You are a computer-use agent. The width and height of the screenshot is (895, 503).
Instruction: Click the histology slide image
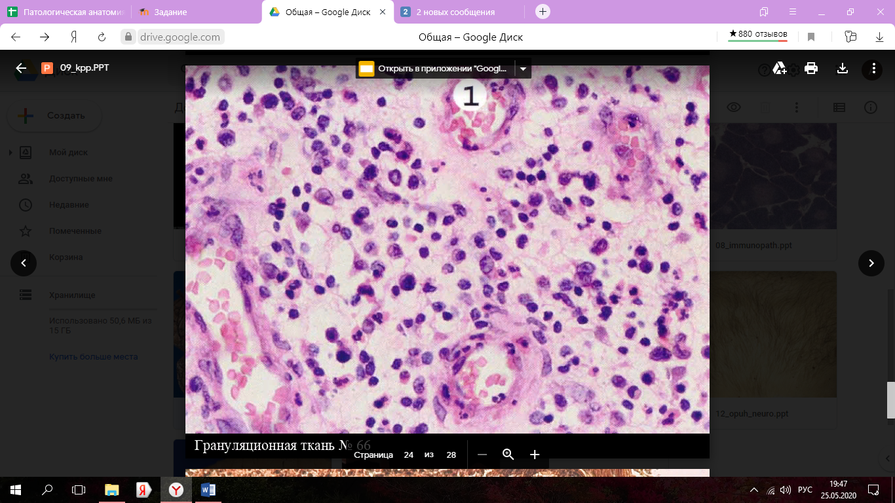coord(447,249)
